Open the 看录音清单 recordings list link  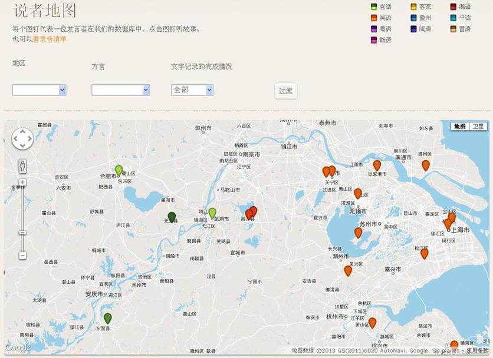point(50,39)
